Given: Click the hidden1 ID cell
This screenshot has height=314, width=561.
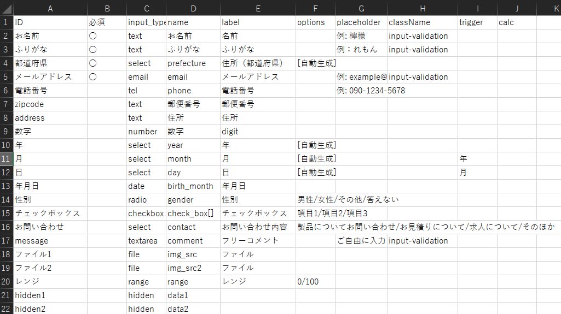Looking at the screenshot, I should pyautogui.click(x=30, y=295).
